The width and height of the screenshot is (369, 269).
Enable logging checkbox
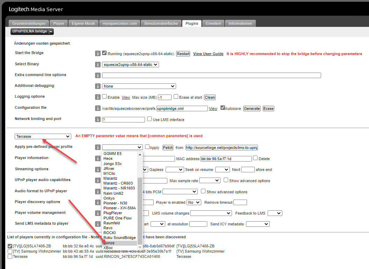coord(104,97)
